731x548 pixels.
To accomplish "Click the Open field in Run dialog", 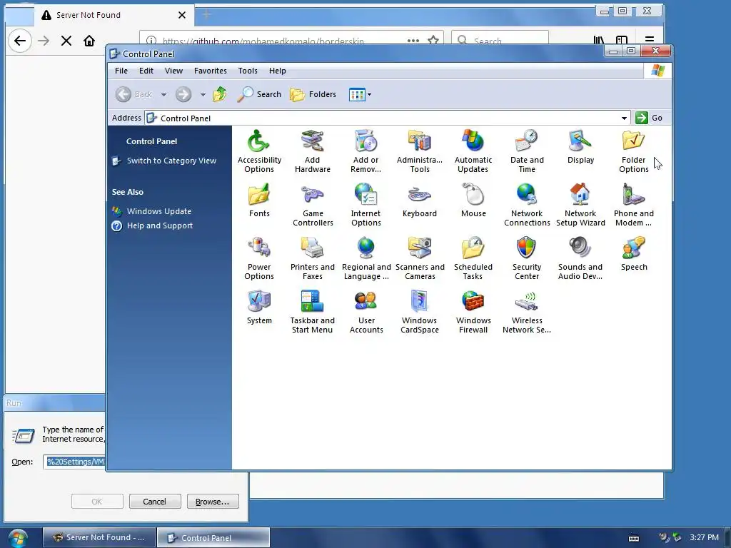I will pyautogui.click(x=74, y=462).
